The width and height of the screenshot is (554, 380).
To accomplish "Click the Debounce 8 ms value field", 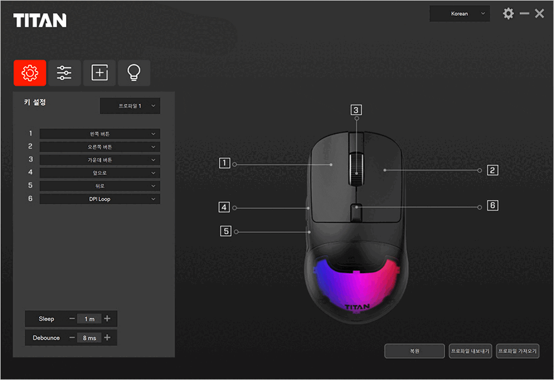I will coord(89,338).
